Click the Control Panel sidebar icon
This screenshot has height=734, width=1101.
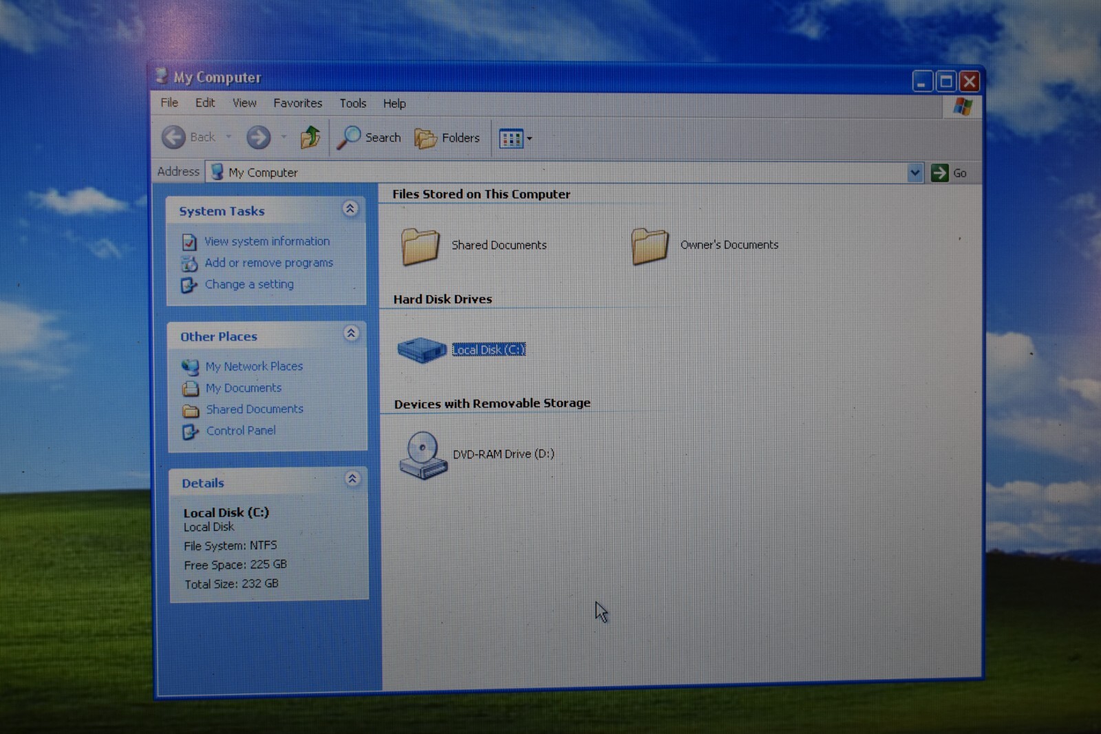[x=191, y=432]
